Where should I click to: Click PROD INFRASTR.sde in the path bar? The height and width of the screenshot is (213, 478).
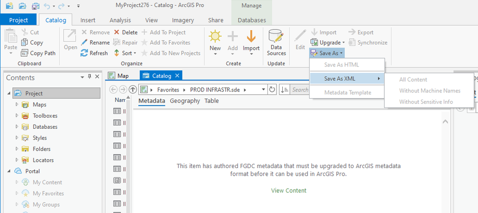click(x=215, y=90)
